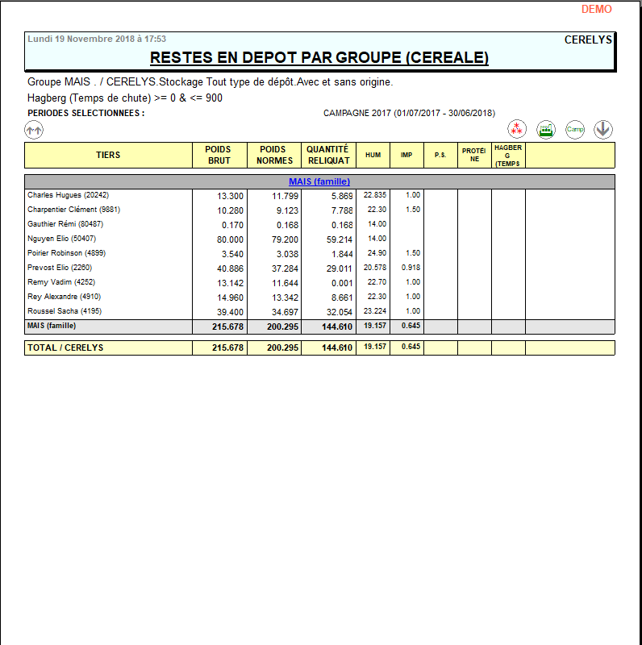The height and width of the screenshot is (645, 642).
Task: Click the green depot building icon
Action: pos(546,129)
